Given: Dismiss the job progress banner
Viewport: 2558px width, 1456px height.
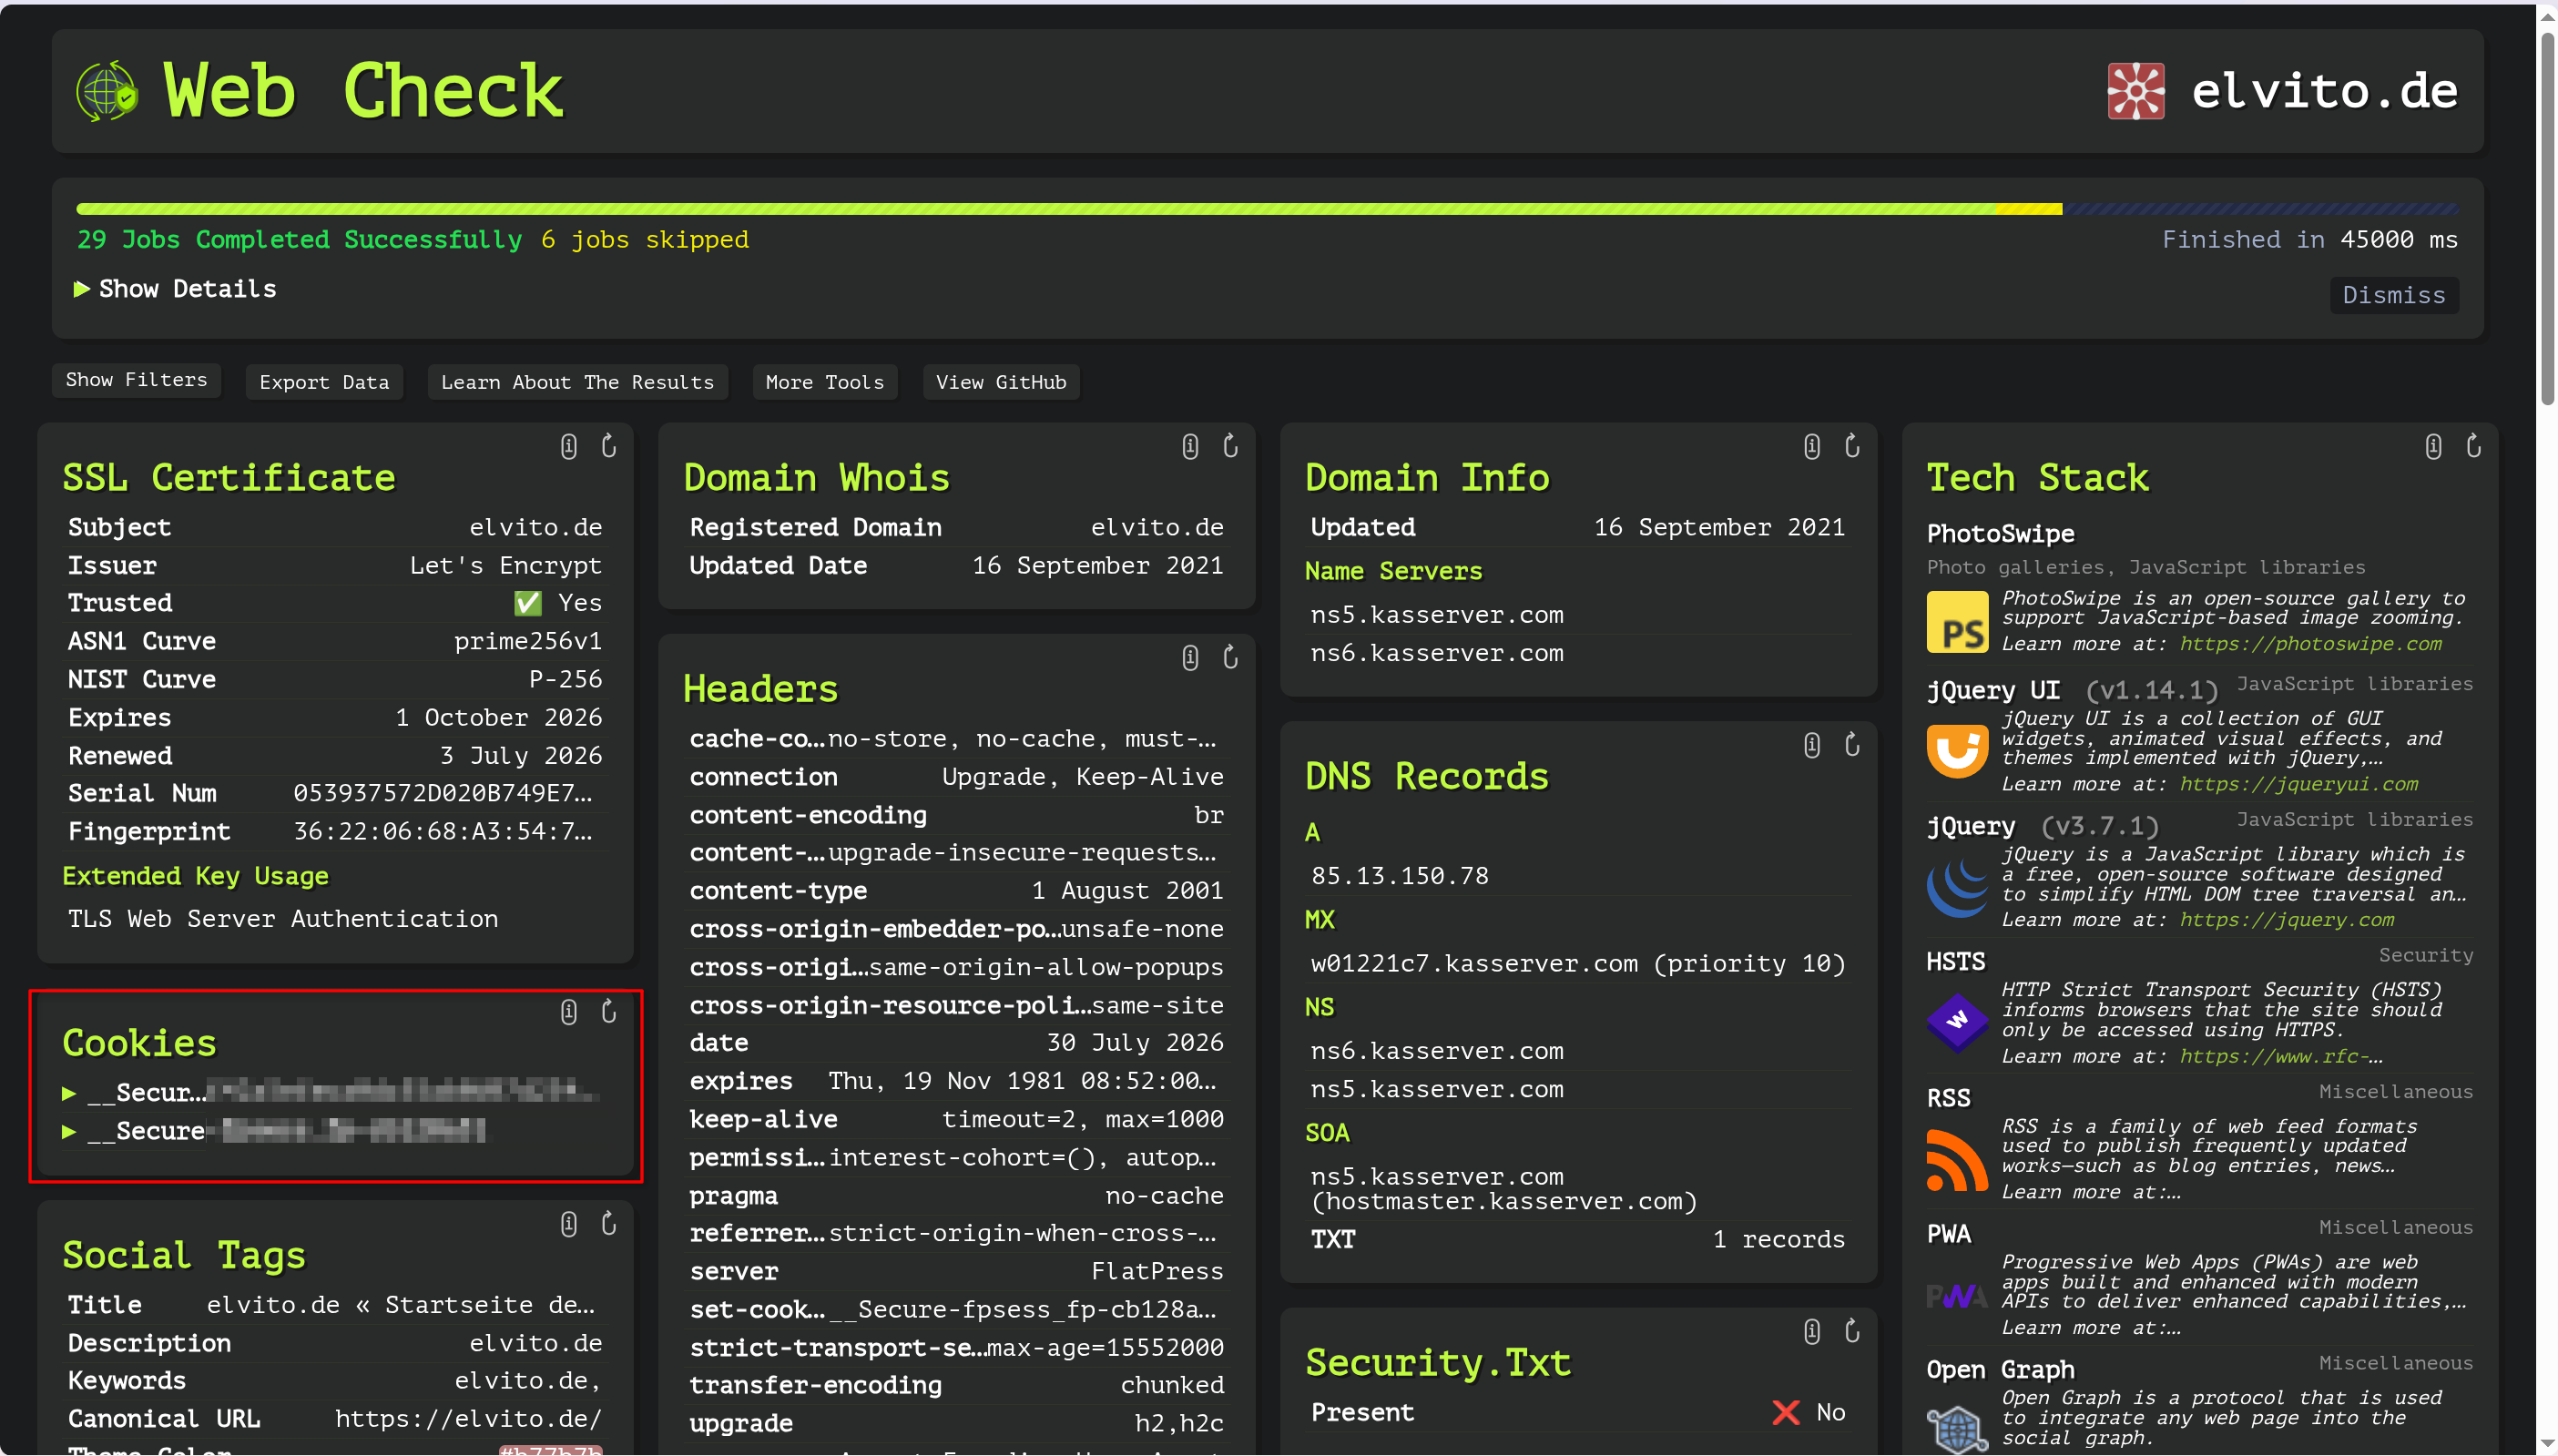Looking at the screenshot, I should (2394, 295).
